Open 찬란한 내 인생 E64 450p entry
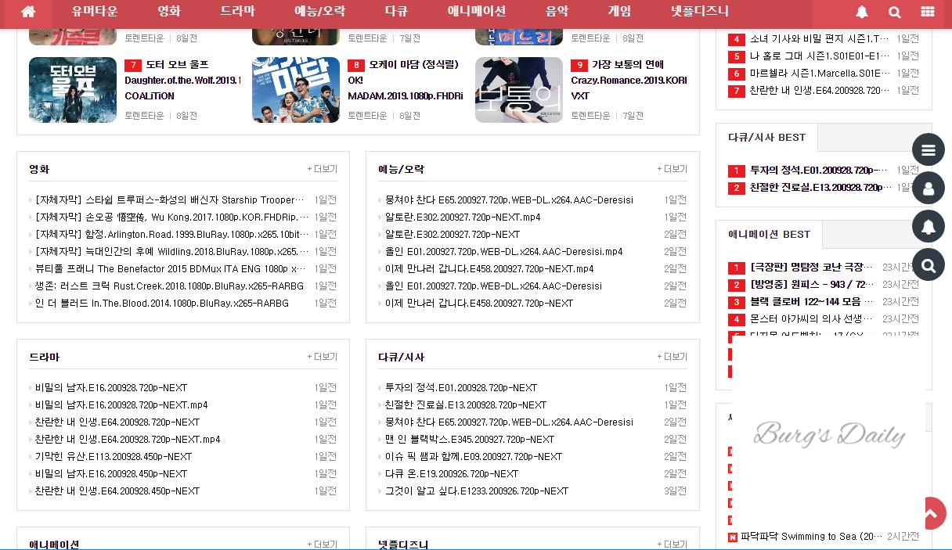Screen dimensions: 952x550 tap(117, 491)
